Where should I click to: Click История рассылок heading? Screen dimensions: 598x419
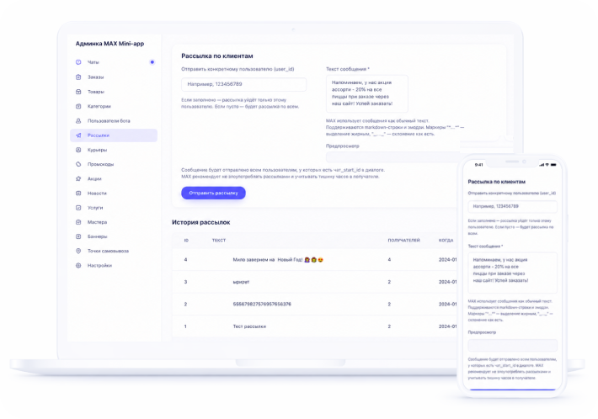click(x=201, y=222)
